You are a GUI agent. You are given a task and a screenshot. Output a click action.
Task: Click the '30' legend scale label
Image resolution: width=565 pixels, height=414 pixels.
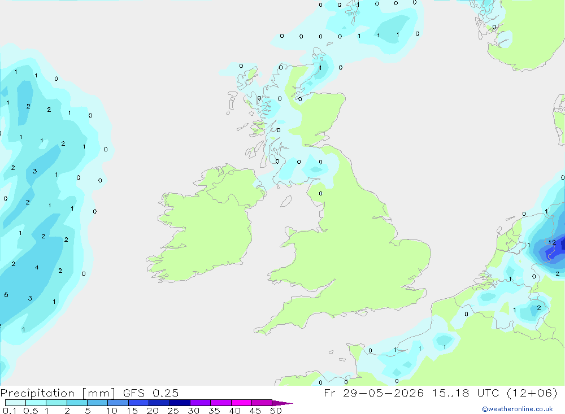(193, 411)
